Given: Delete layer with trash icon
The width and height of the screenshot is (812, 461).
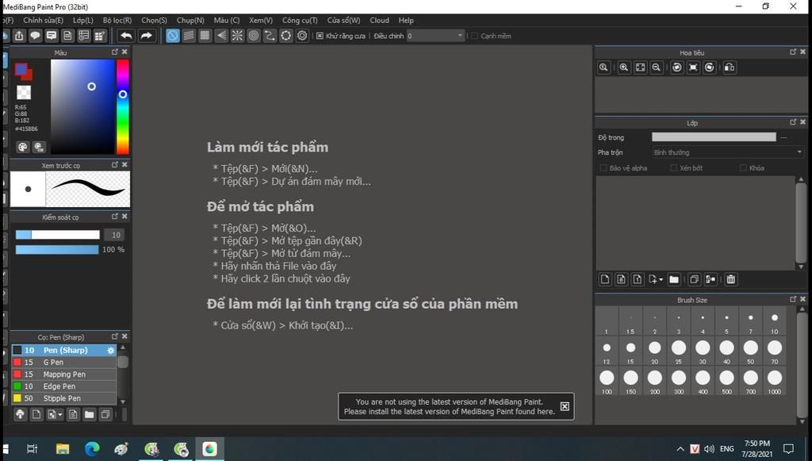Looking at the screenshot, I should (730, 280).
